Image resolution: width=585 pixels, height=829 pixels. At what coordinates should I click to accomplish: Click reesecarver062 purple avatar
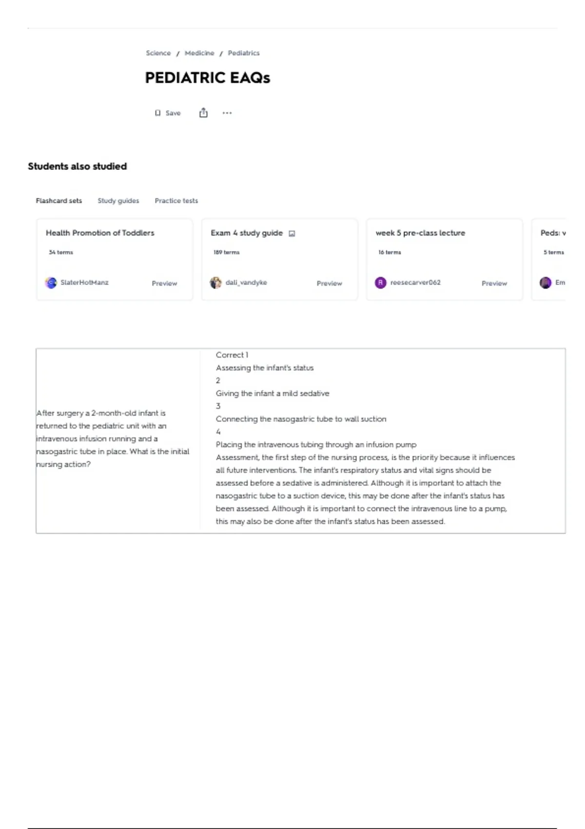(x=380, y=283)
